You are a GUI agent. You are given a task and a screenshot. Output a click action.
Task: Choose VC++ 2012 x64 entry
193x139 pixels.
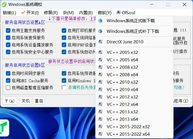coord(134,104)
